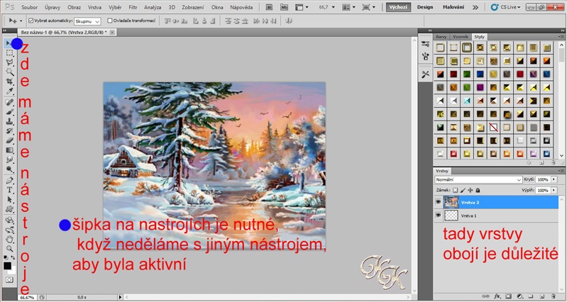Select the Clone Stamp tool

pyautogui.click(x=9, y=122)
